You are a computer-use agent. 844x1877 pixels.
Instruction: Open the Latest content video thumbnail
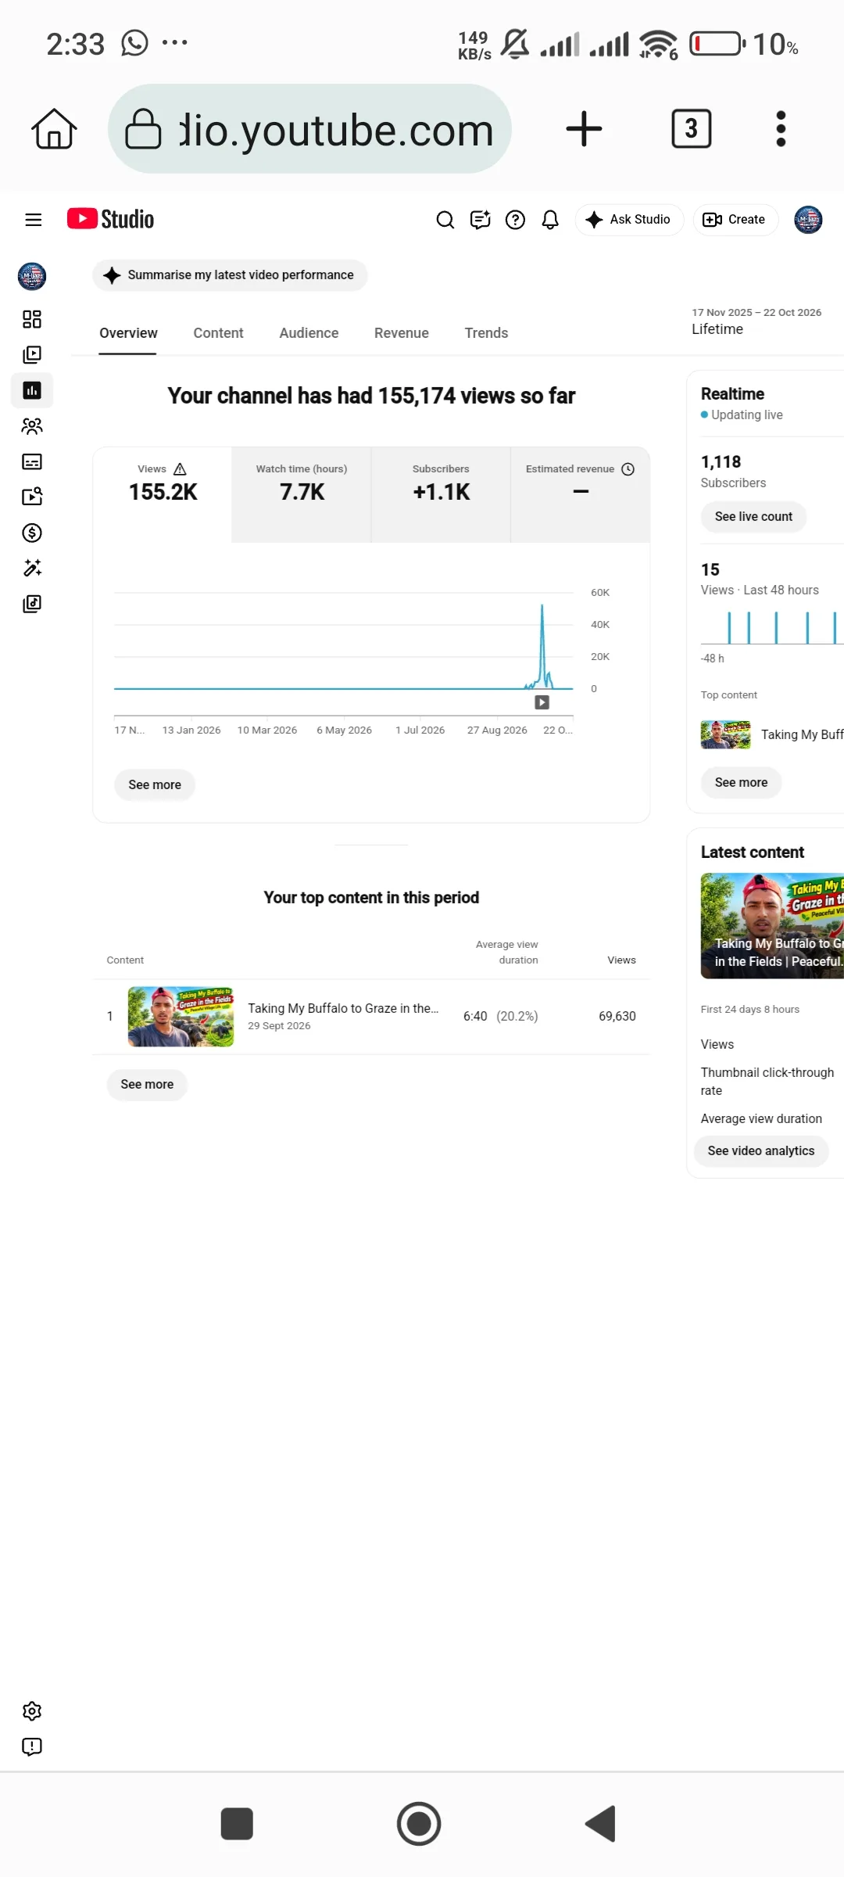(x=772, y=926)
